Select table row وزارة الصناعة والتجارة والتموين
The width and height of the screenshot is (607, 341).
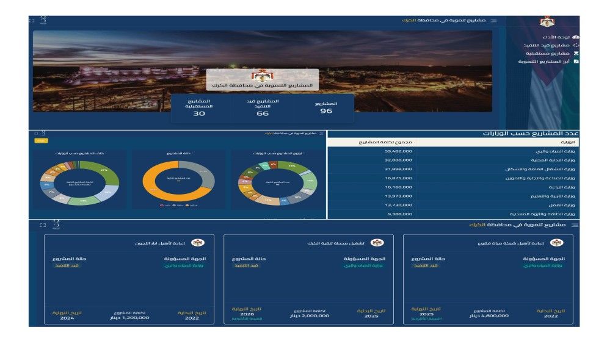pos(453,178)
